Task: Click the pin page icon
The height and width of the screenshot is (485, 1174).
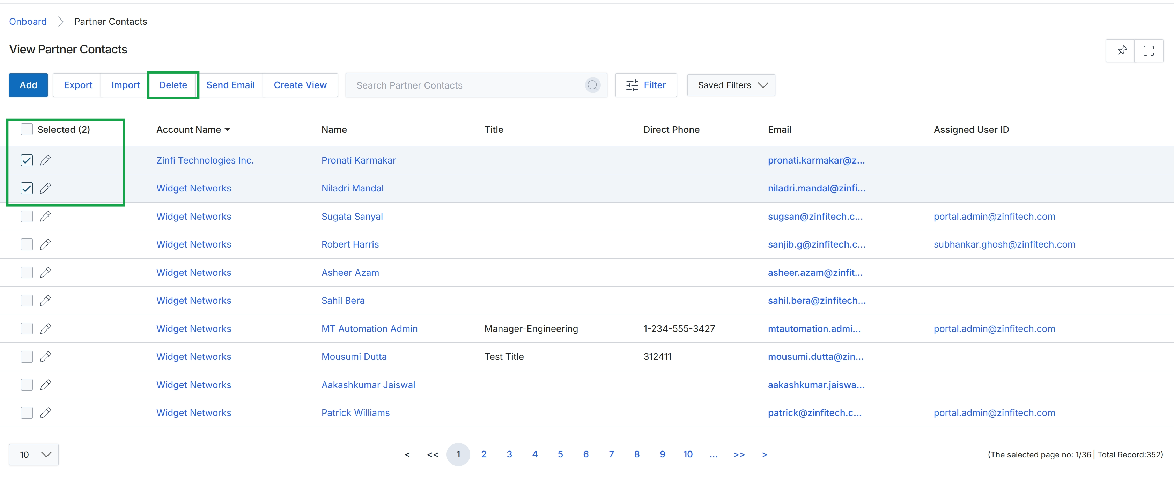Action: pyautogui.click(x=1122, y=51)
